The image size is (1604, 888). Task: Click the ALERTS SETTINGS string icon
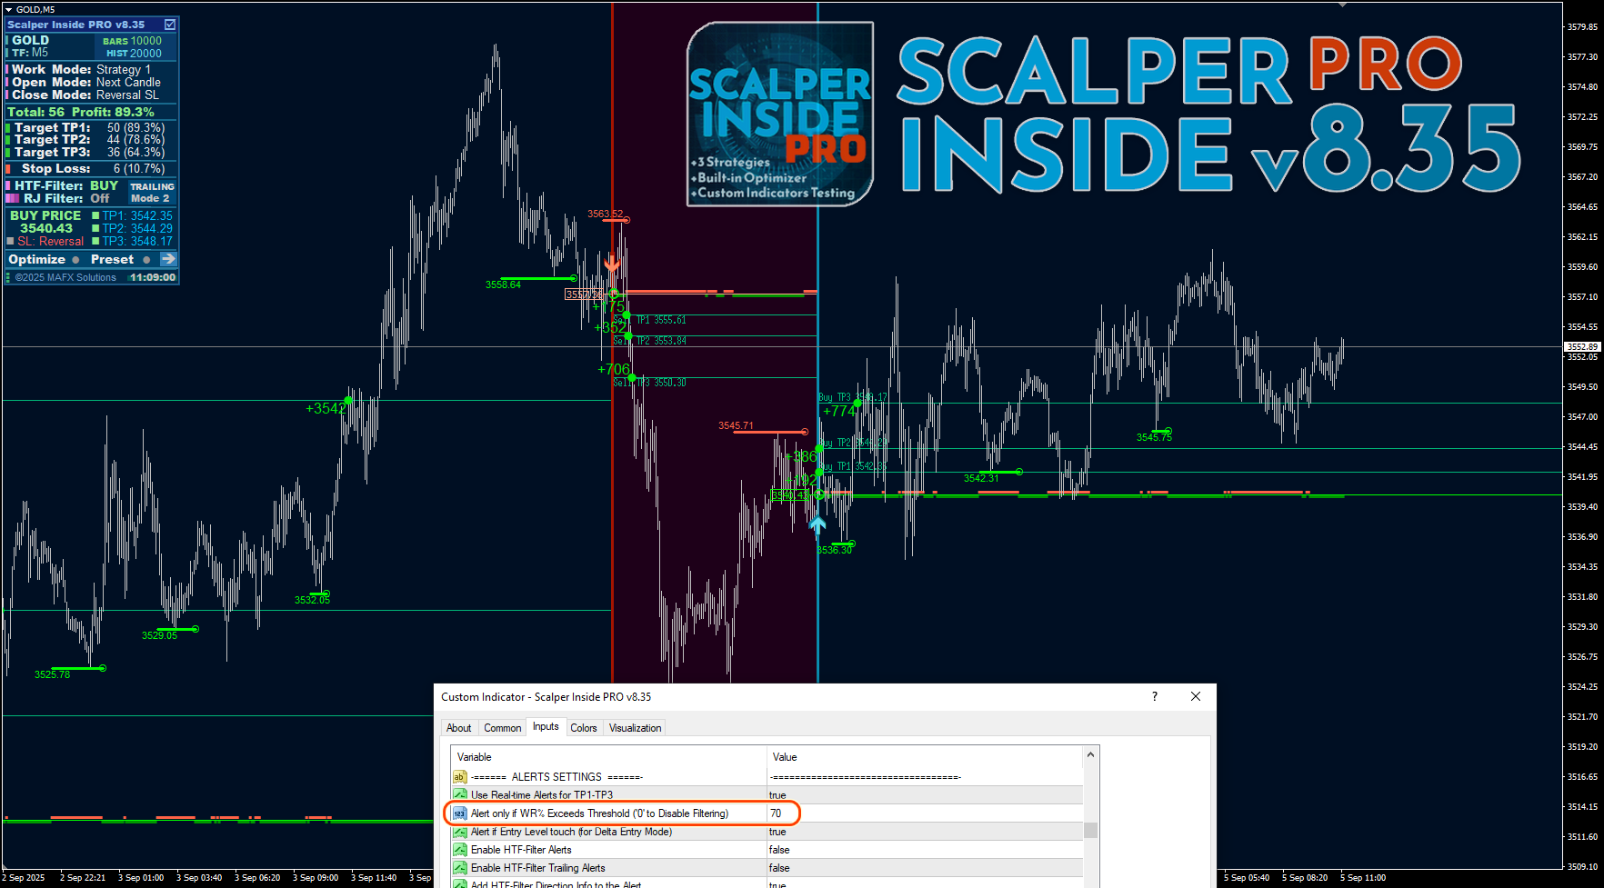click(x=460, y=777)
